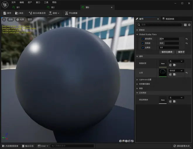Browse to 父项 parent material in content browser

point(175,75)
